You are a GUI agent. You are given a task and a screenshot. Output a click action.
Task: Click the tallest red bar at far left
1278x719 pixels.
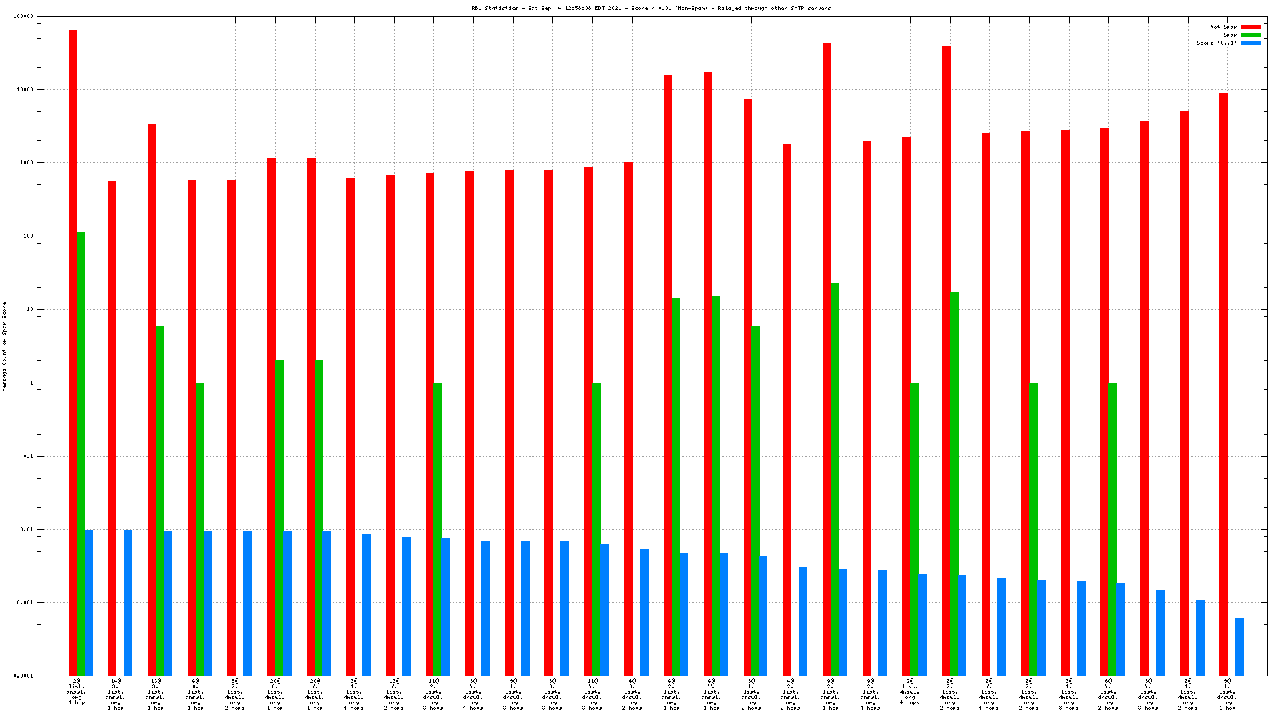pos(73,353)
